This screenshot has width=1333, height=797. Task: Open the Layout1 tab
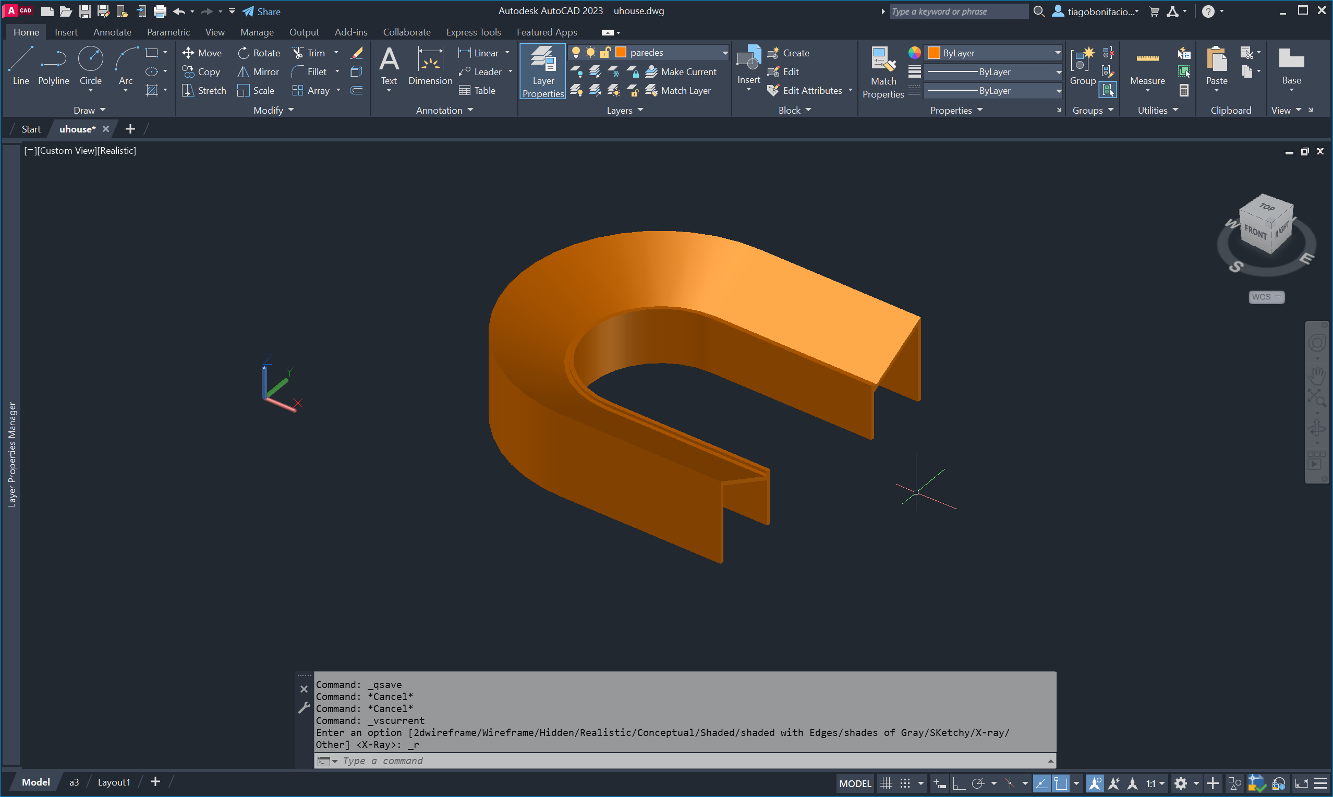(114, 782)
